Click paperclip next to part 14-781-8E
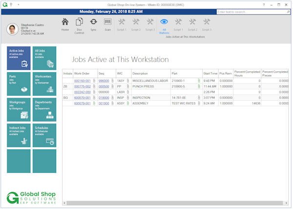This screenshot has width=293, height=209. [199, 98]
